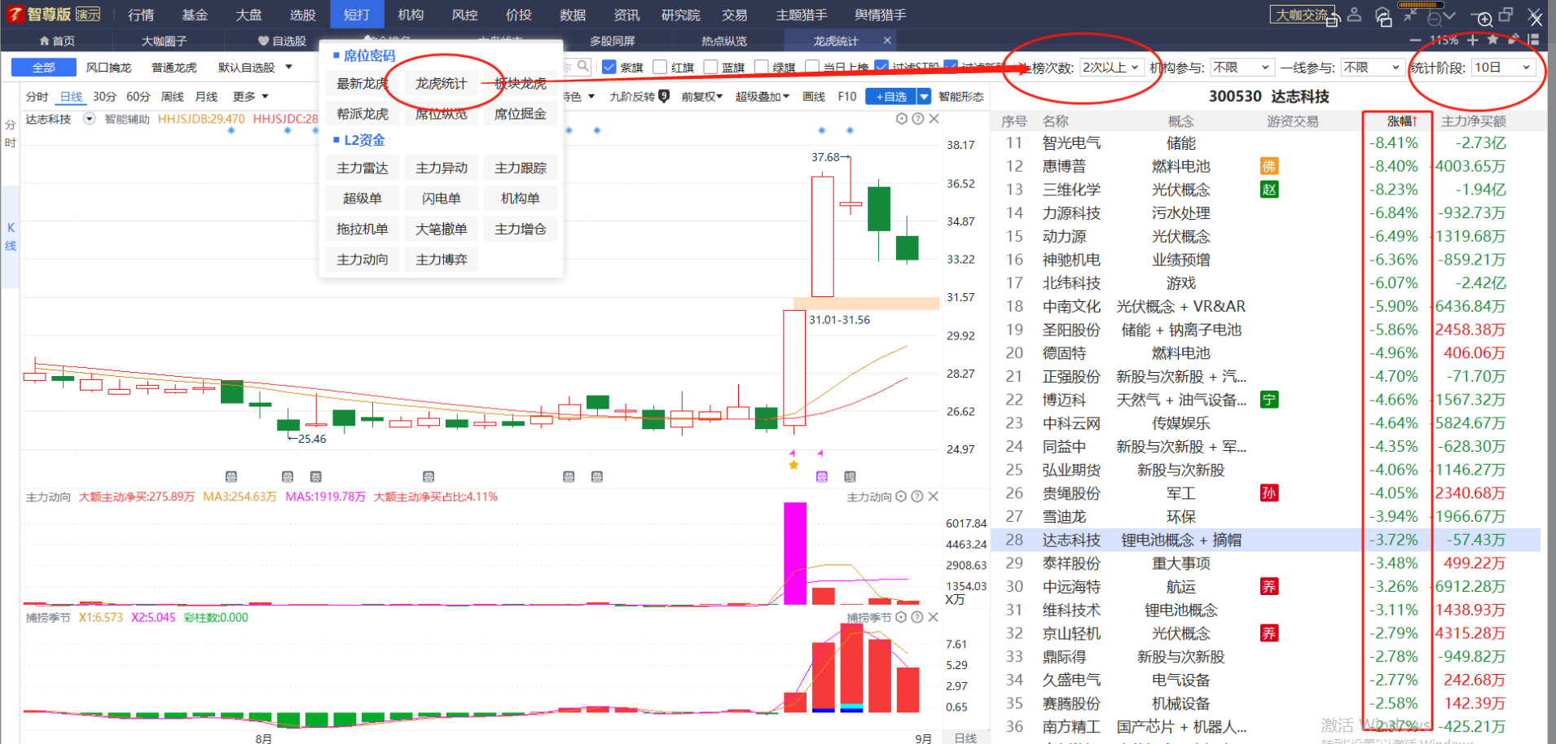Screen dimensions: 1556x744
Task: Expand the dropdown arrow after 默认自选股
Action: (288, 67)
